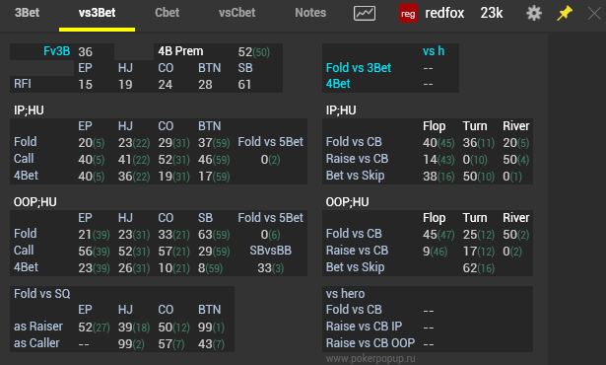
Task: Open the www.pokerpopup.ru link
Action: click(x=370, y=359)
